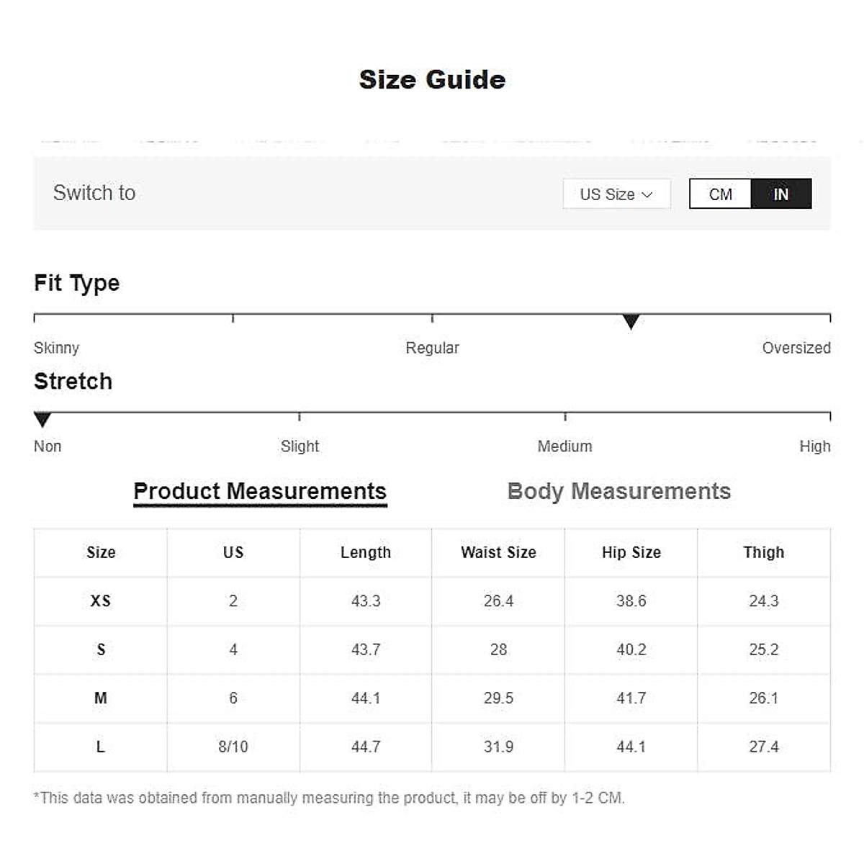Switch units to CM
The height and width of the screenshot is (864, 864).
coord(720,194)
